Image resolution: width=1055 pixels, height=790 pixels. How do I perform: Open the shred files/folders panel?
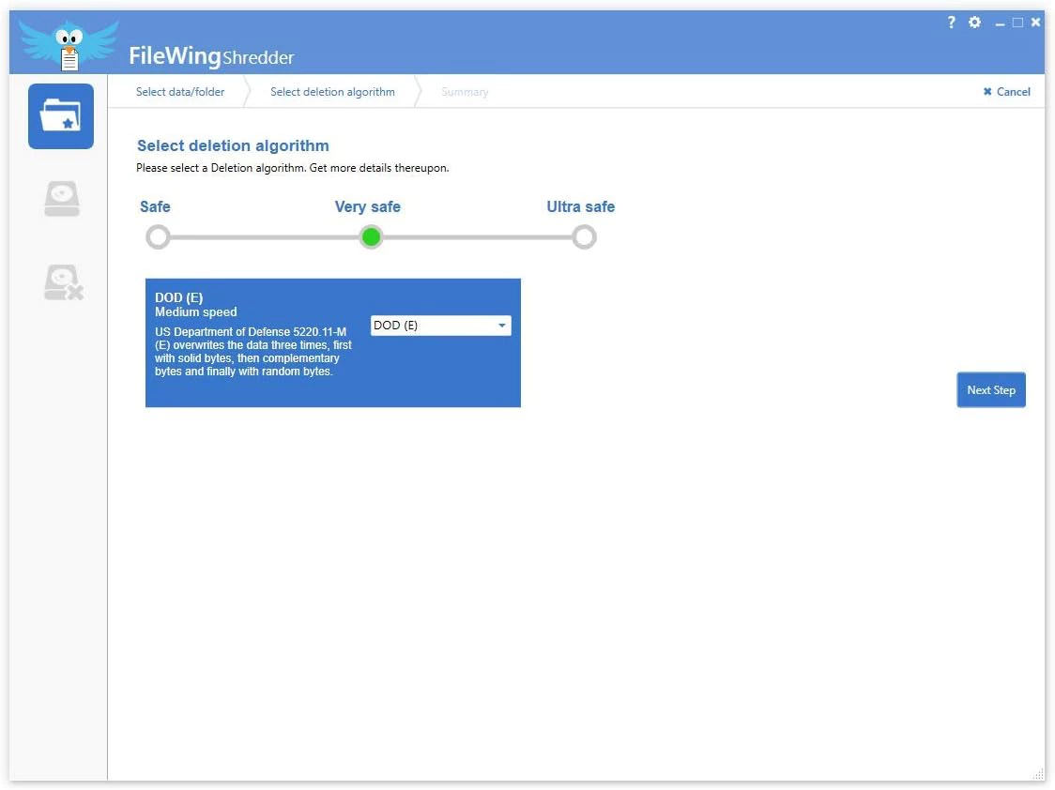coord(60,115)
